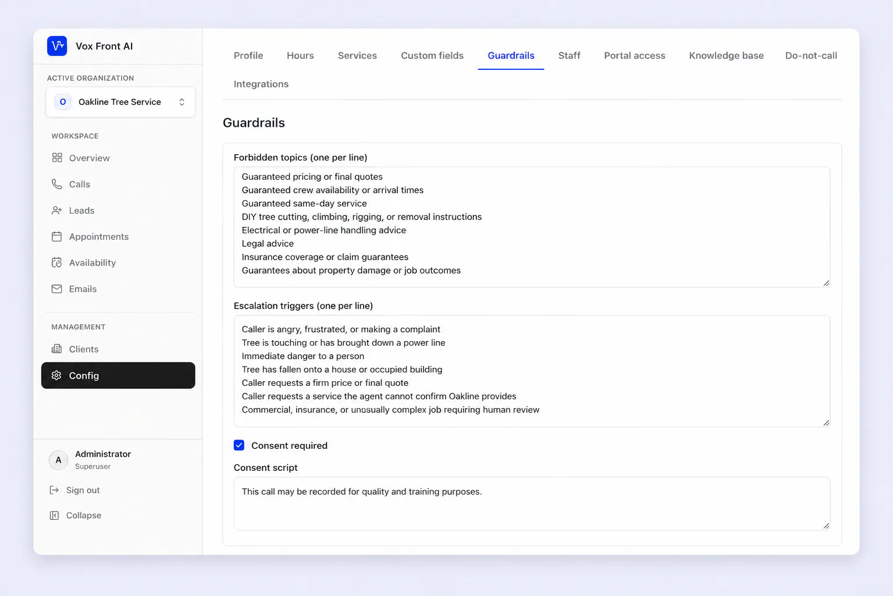Screen dimensions: 893x596
Task: Go to the Calls page
Action: coord(118,184)
